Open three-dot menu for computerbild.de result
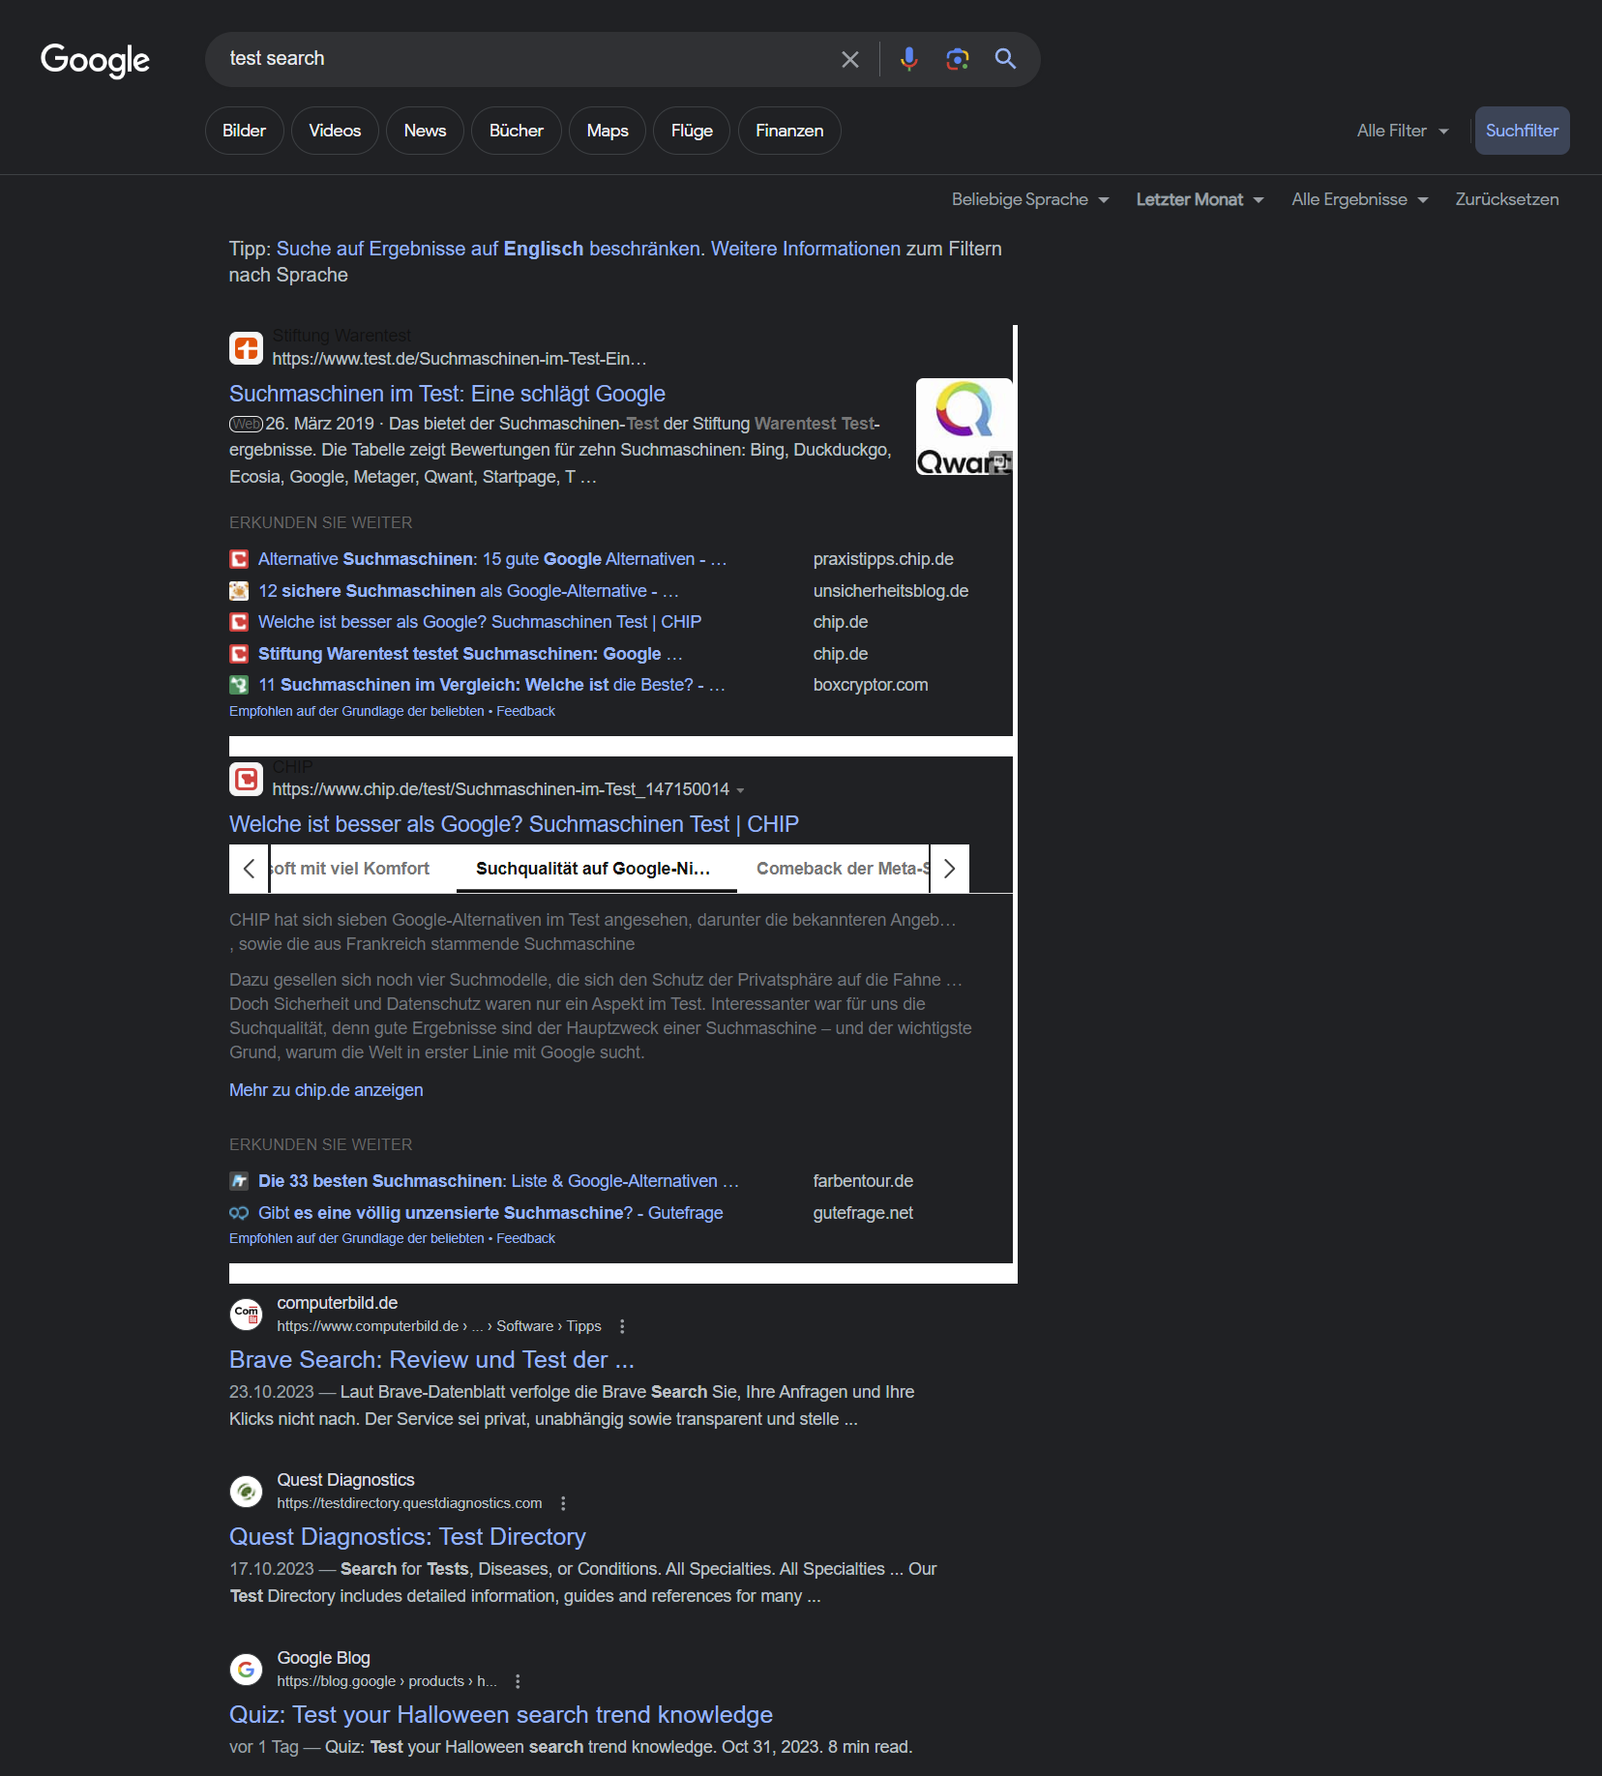 click(x=622, y=1326)
